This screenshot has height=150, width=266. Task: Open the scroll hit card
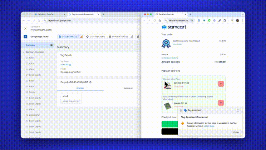(71, 98)
